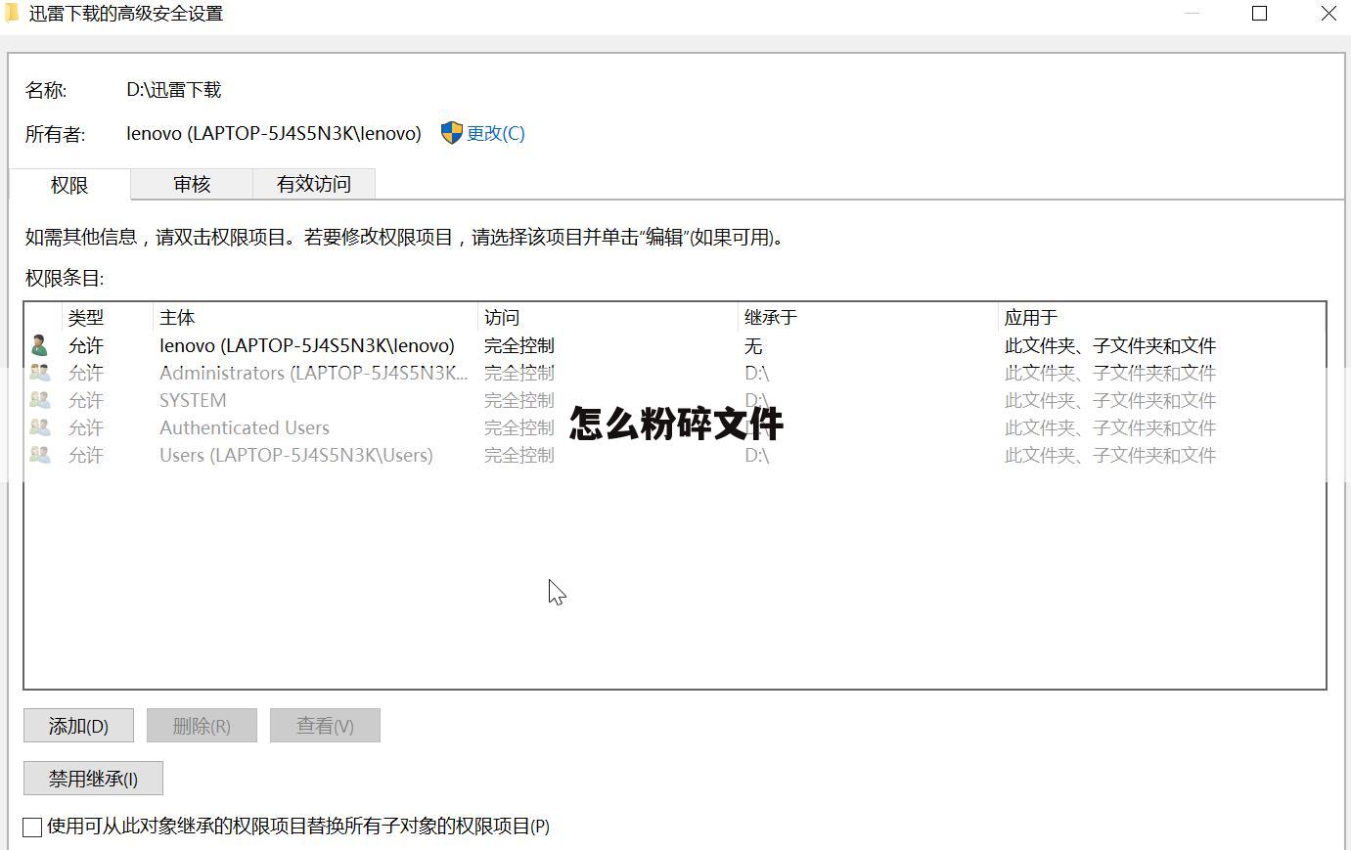The width and height of the screenshot is (1351, 850).
Task: Click the group icon of the Users entry
Action: pyautogui.click(x=39, y=455)
